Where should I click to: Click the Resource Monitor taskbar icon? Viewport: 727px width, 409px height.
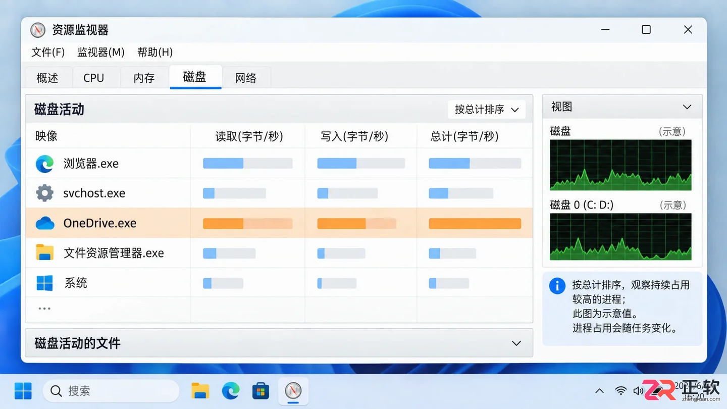click(x=293, y=391)
